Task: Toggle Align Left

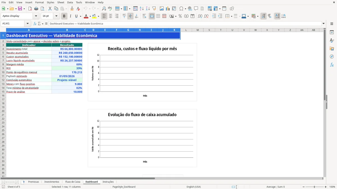Action: point(104,16)
